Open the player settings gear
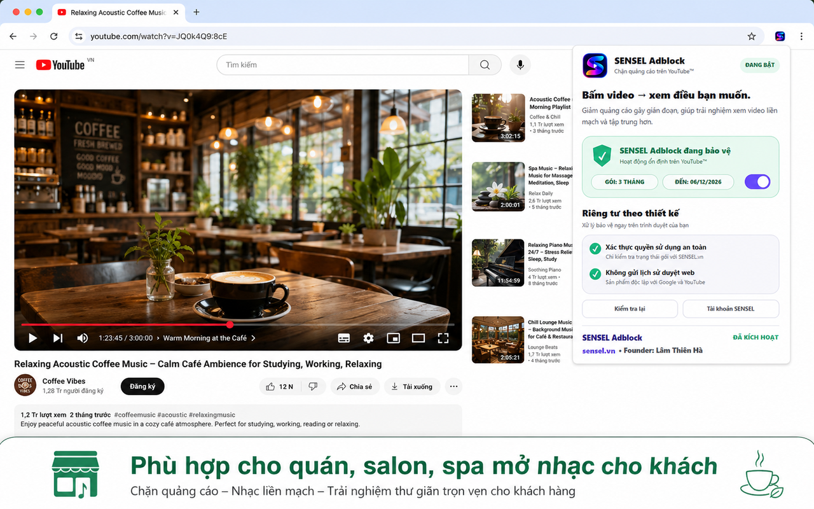Viewport: 814px width, 509px height. click(368, 338)
